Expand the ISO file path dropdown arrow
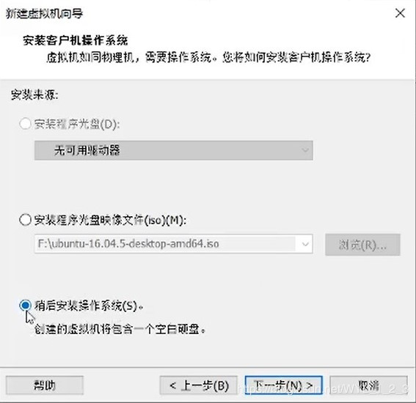Viewport: 416px width, 403px height. coord(305,244)
